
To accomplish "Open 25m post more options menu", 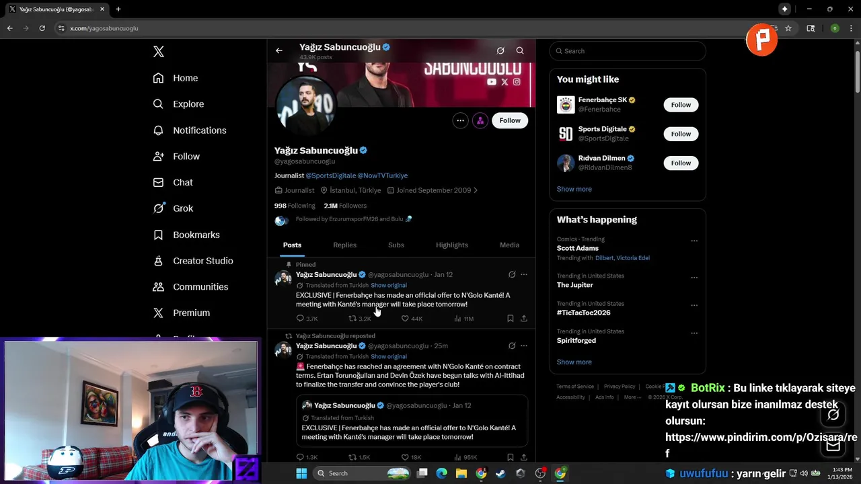I will (524, 346).
